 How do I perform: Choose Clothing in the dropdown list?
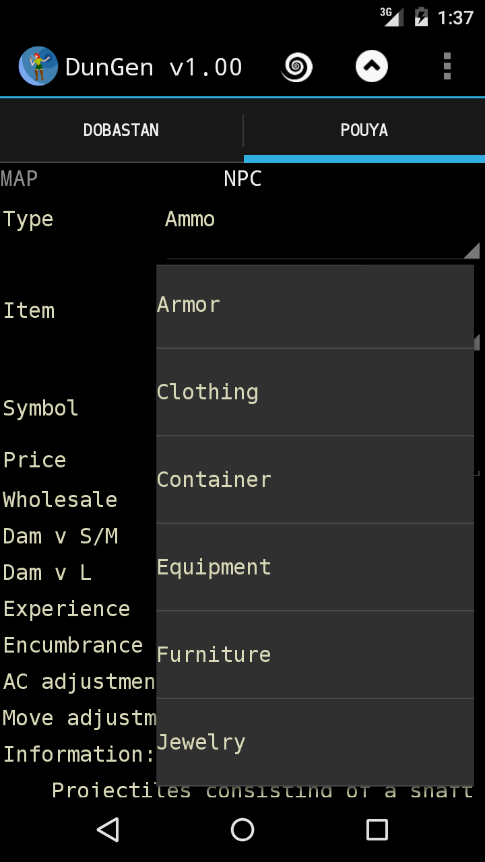point(315,392)
